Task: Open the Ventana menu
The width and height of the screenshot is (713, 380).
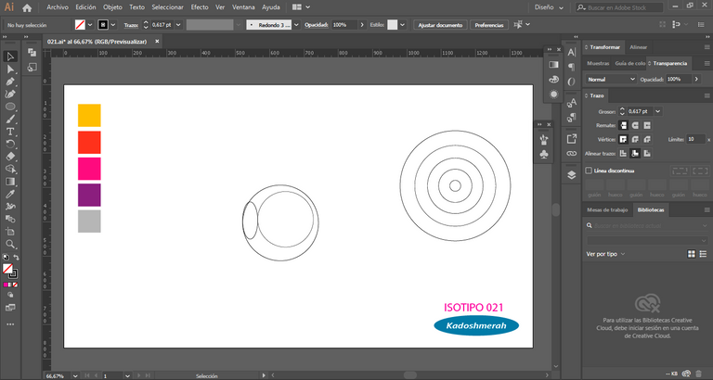Action: (x=243, y=7)
